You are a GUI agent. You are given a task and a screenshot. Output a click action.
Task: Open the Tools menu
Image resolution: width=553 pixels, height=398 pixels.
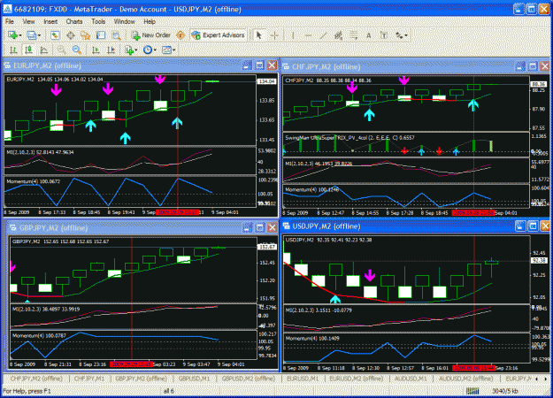98,21
